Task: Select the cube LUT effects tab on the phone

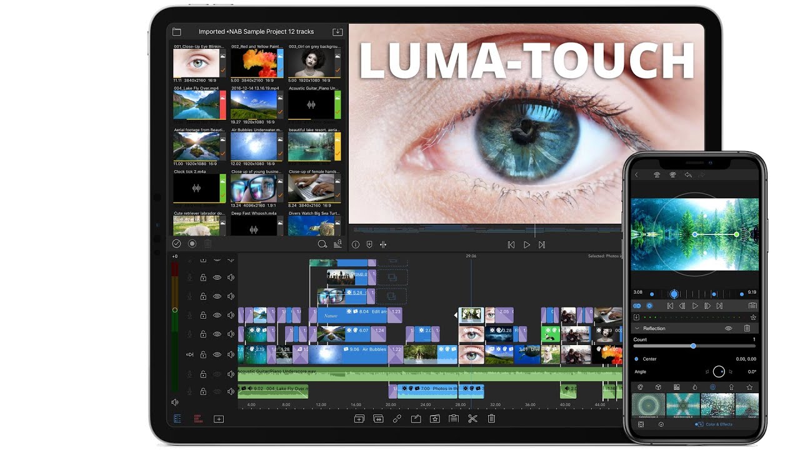Action: tap(658, 387)
